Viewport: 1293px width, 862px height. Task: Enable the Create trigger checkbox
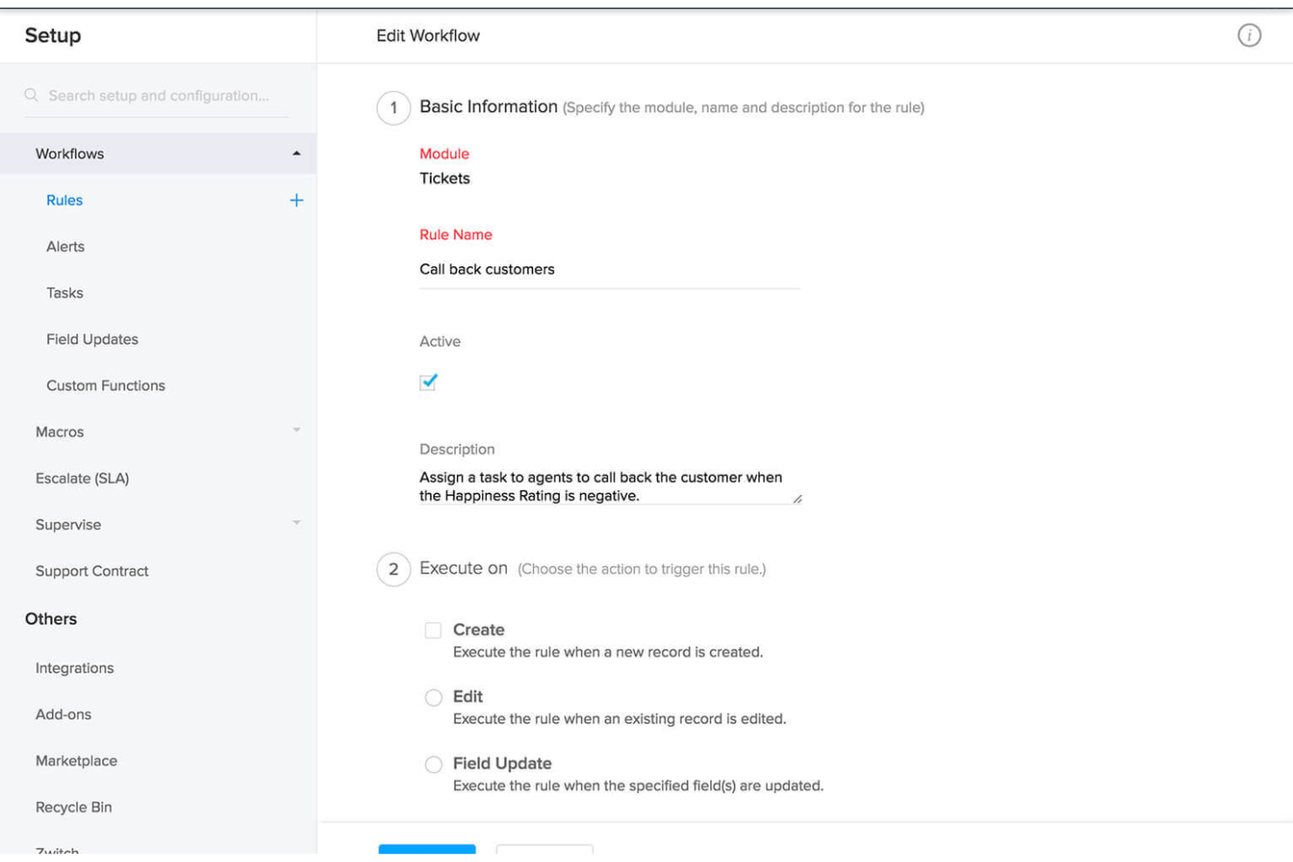coord(434,630)
